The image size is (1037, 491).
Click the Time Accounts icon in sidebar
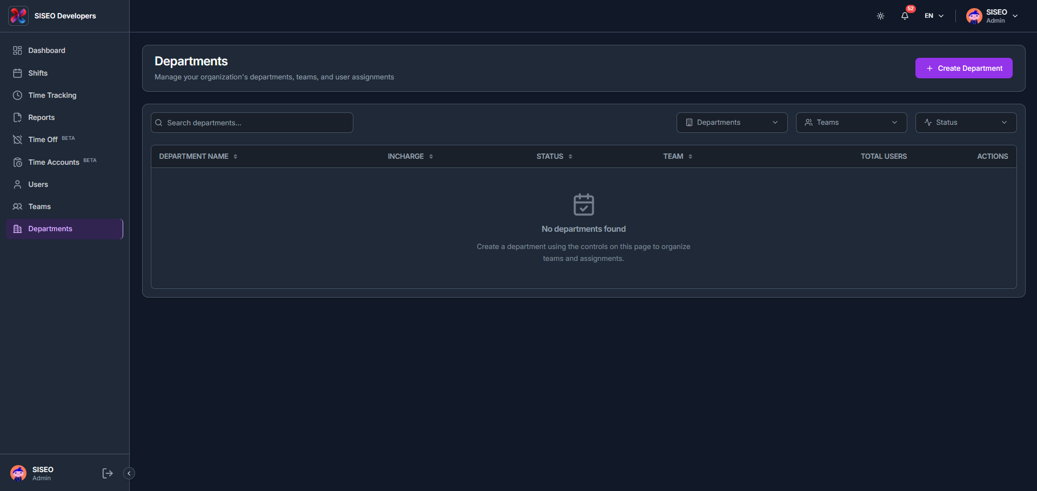click(x=17, y=162)
